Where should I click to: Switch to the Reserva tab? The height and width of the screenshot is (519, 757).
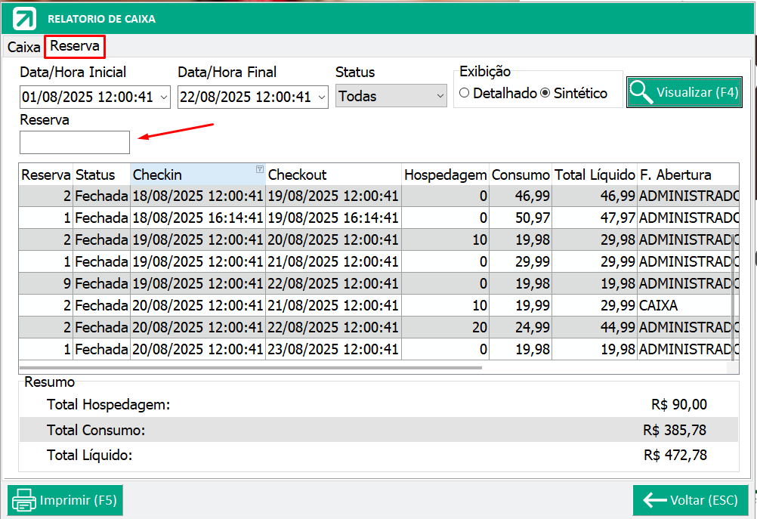75,47
